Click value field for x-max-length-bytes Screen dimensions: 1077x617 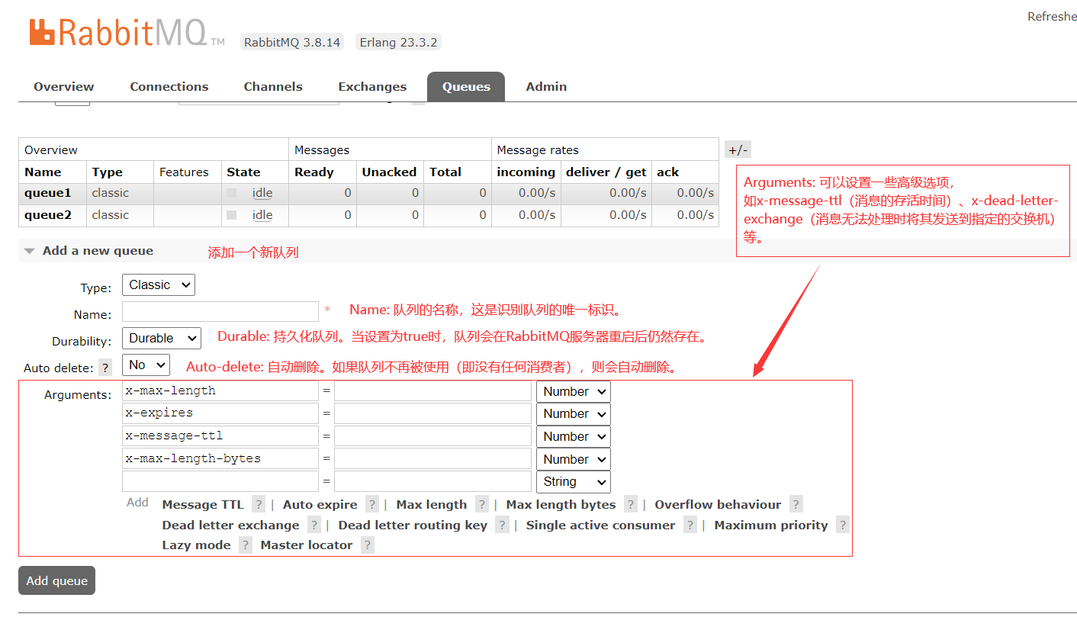432,459
